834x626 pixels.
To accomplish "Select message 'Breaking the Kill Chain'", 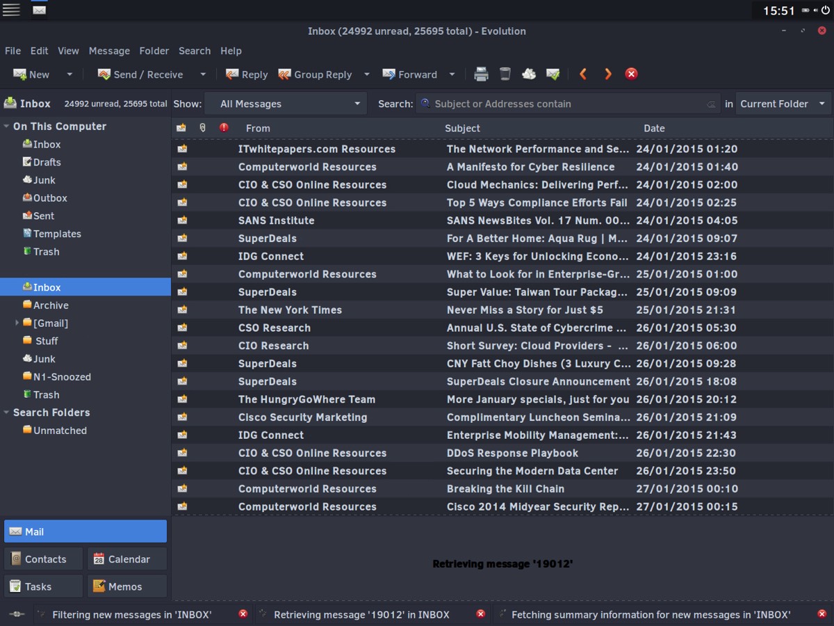I will 502,489.
